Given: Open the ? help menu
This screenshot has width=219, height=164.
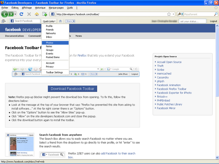Looking at the screenshot, I should 77,8.
